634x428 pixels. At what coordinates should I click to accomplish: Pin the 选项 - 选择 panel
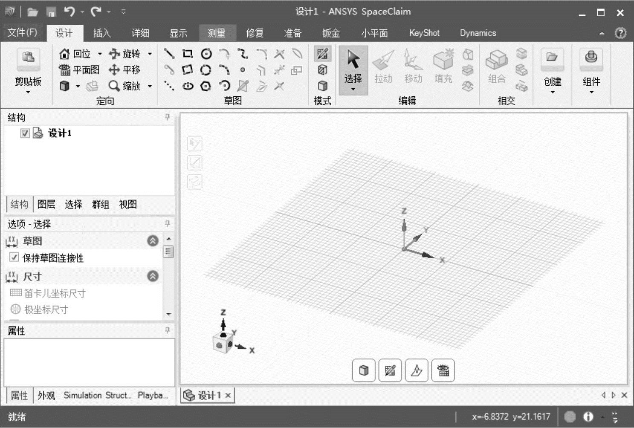click(x=168, y=223)
